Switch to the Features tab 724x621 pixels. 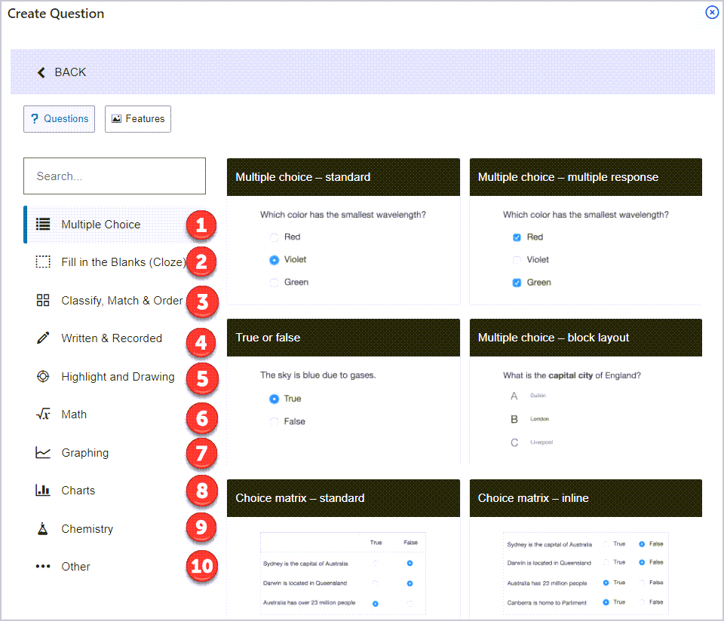137,119
